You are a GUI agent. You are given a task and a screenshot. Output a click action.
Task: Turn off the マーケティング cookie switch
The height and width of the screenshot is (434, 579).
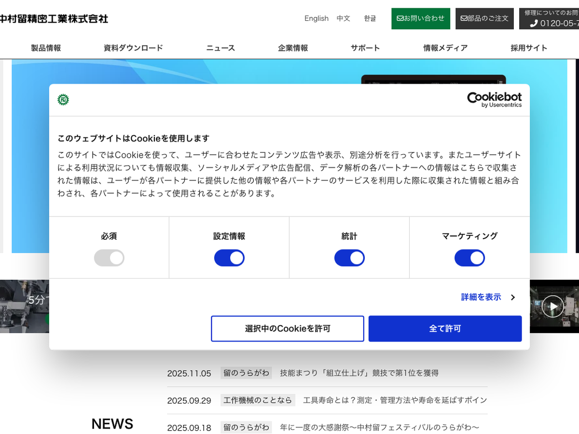pyautogui.click(x=469, y=258)
